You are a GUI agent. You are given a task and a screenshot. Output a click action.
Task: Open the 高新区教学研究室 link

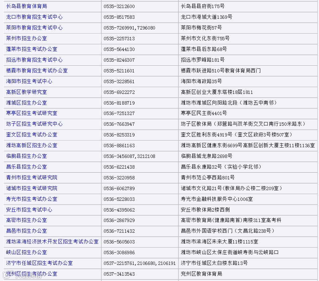[x=26, y=92]
